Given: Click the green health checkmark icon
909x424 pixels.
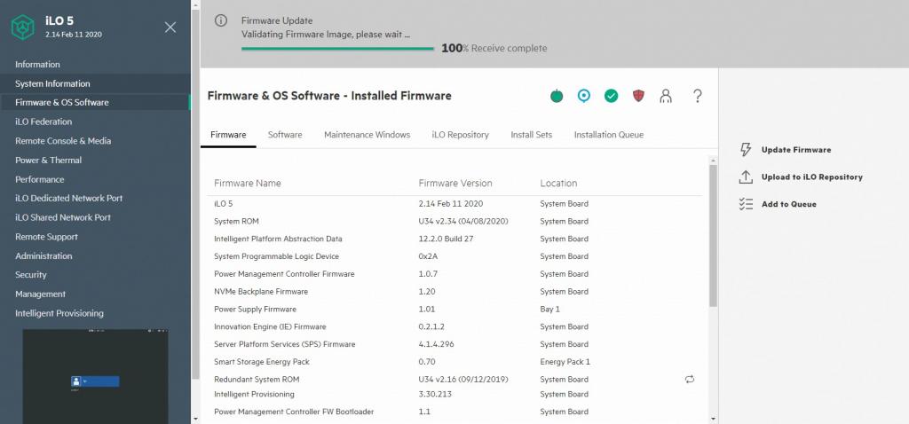Looking at the screenshot, I should [611, 96].
